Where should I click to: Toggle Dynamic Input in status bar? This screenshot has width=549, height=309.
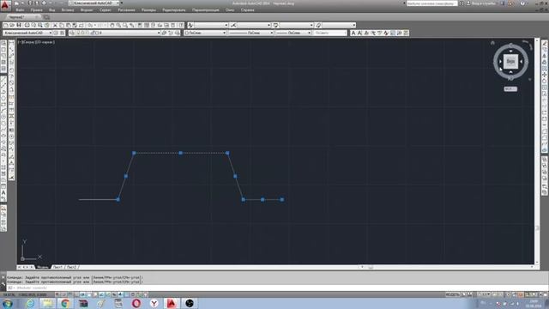click(114, 294)
